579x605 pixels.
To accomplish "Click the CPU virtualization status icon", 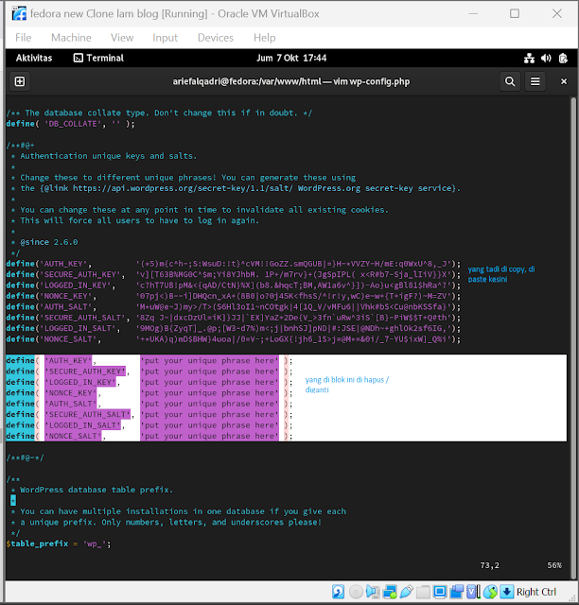I will click(474, 592).
